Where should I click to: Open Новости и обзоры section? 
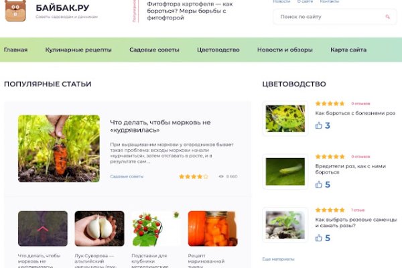285,50
